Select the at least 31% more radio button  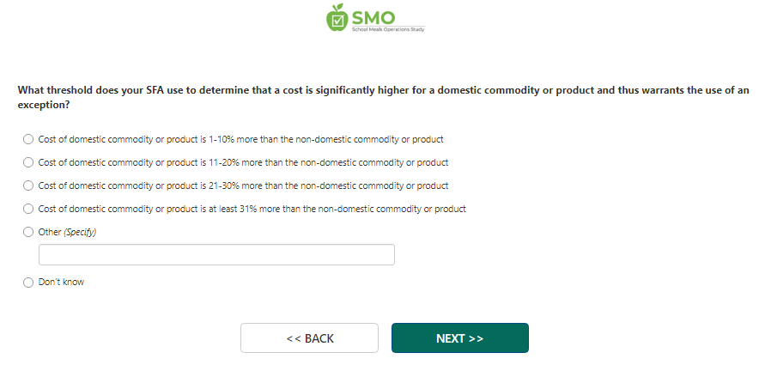27,209
